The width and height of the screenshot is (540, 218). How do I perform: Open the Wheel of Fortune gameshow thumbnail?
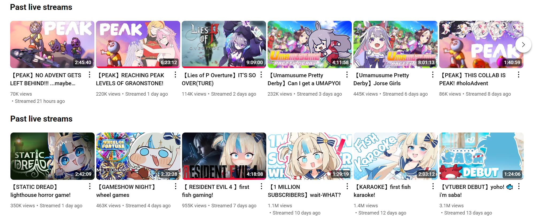(x=138, y=156)
